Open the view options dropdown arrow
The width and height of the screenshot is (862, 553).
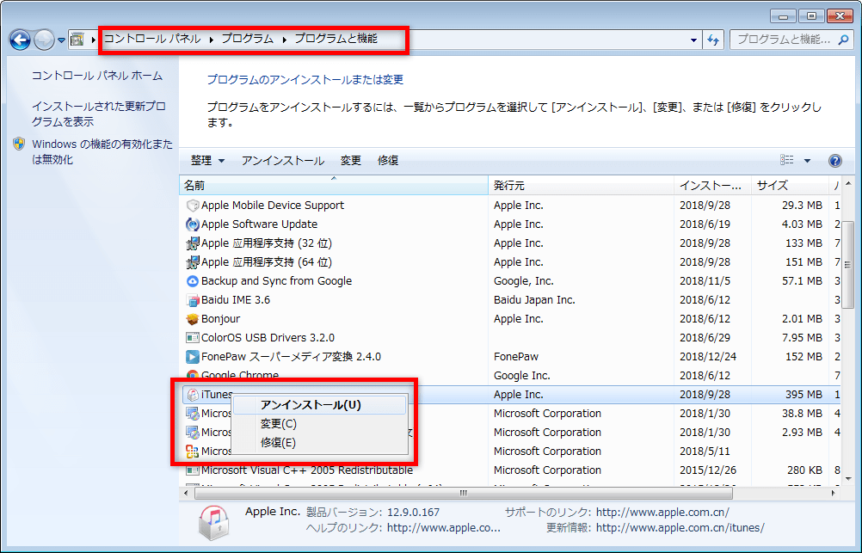pos(808,161)
